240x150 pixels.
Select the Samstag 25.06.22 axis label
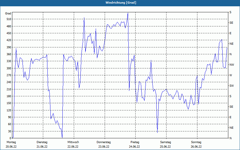(x=166, y=144)
